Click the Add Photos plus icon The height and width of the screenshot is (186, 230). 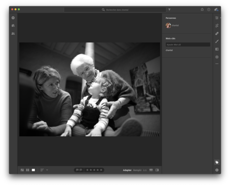tap(13, 18)
